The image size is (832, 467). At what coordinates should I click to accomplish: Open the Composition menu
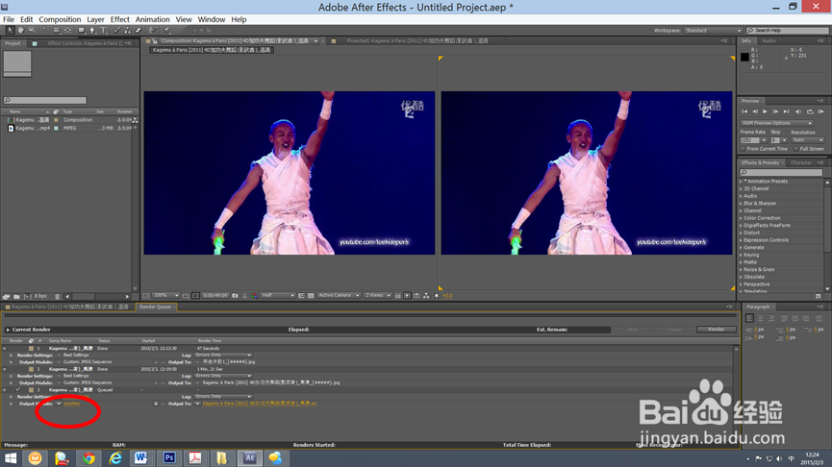tap(60, 19)
